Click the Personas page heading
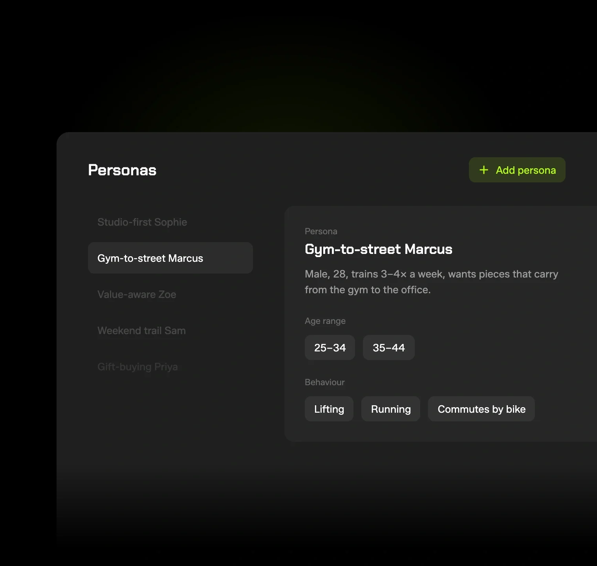The width and height of the screenshot is (597, 566). (x=122, y=170)
